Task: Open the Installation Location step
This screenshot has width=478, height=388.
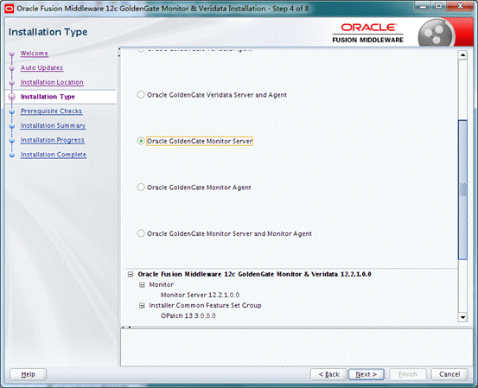Action: click(52, 82)
